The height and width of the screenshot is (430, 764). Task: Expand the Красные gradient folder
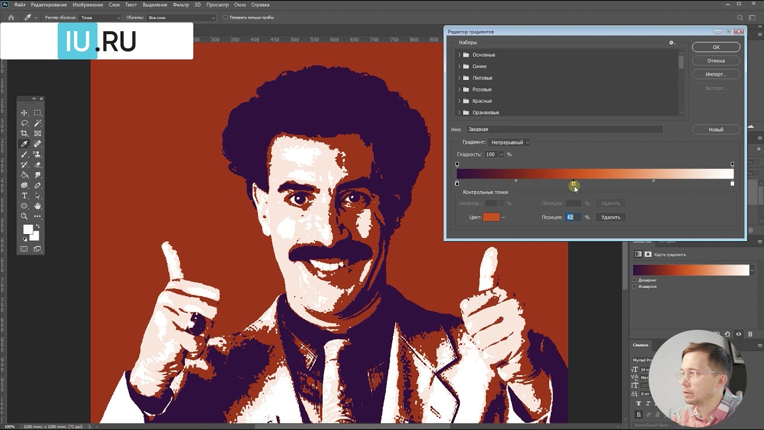(x=459, y=101)
